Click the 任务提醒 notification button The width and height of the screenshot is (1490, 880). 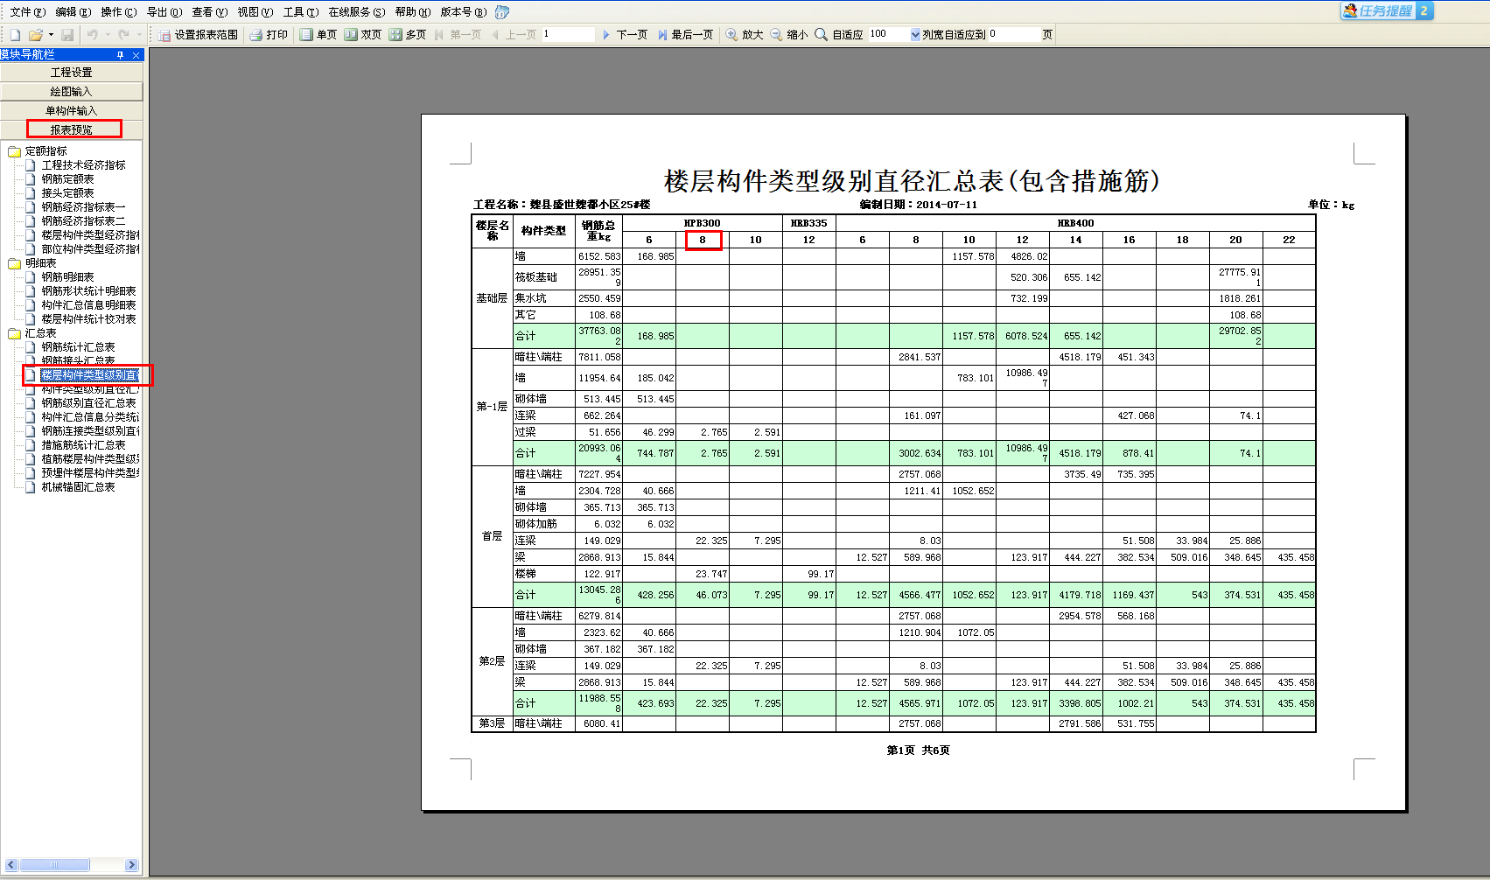(1387, 11)
